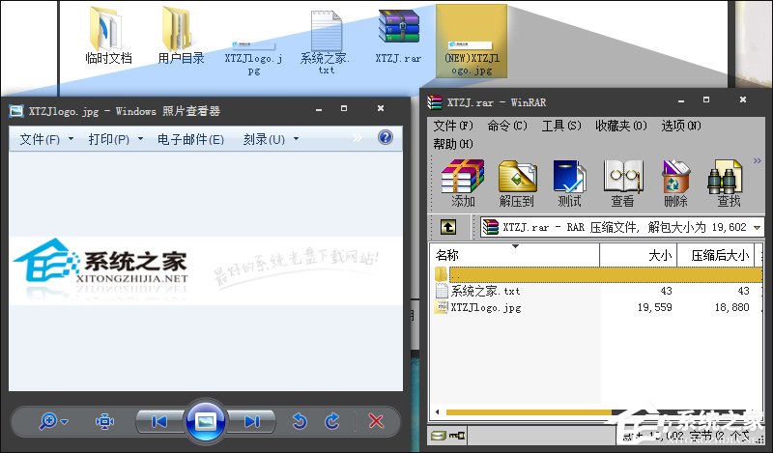
Task: Open the WinRAR 收藏夹(O) menu
Action: [621, 126]
